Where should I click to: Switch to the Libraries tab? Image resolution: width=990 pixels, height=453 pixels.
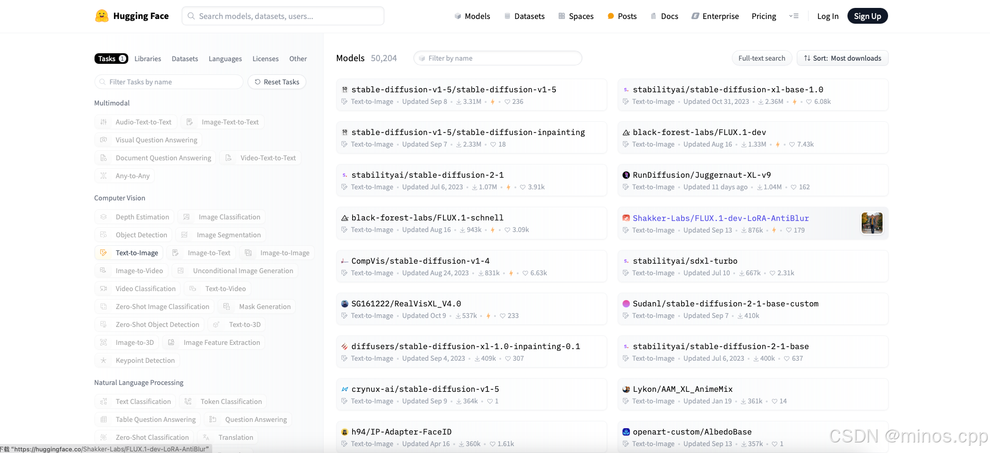click(x=148, y=59)
